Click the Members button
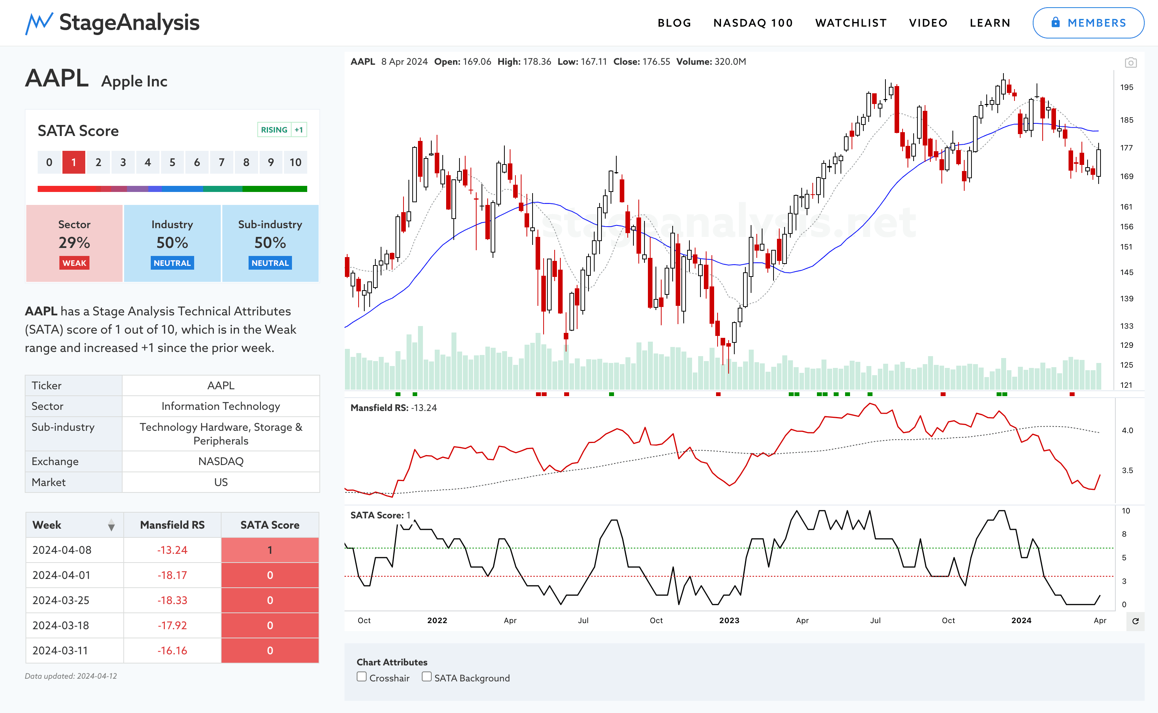 [1088, 22]
